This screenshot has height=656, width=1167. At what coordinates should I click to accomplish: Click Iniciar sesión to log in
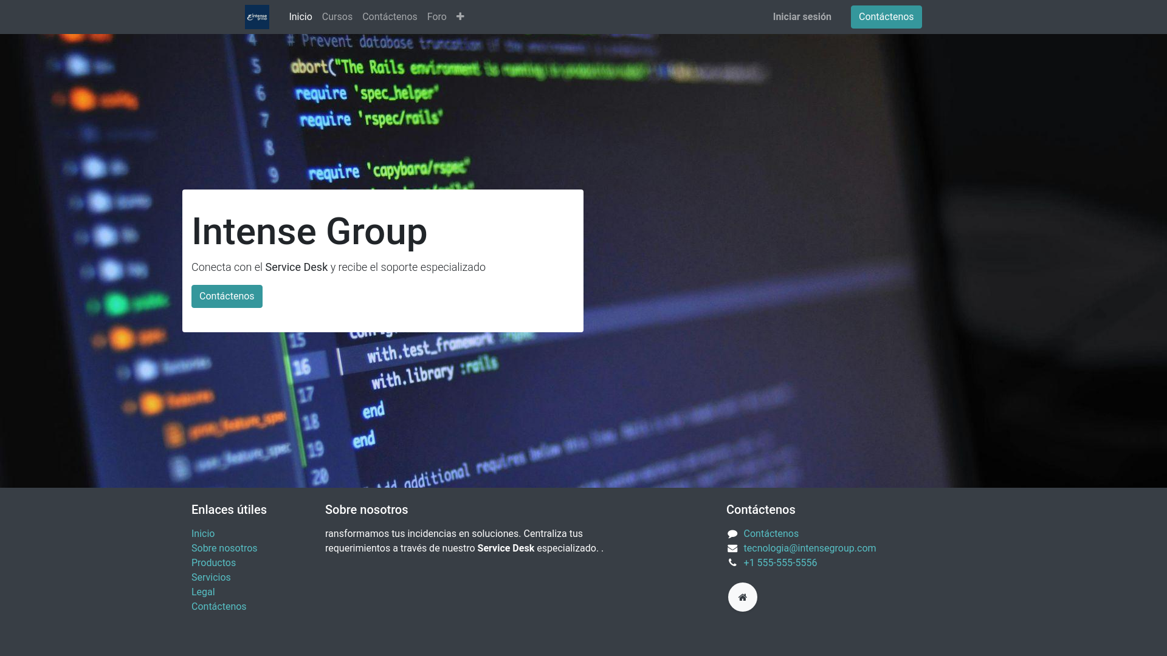pos(802,17)
